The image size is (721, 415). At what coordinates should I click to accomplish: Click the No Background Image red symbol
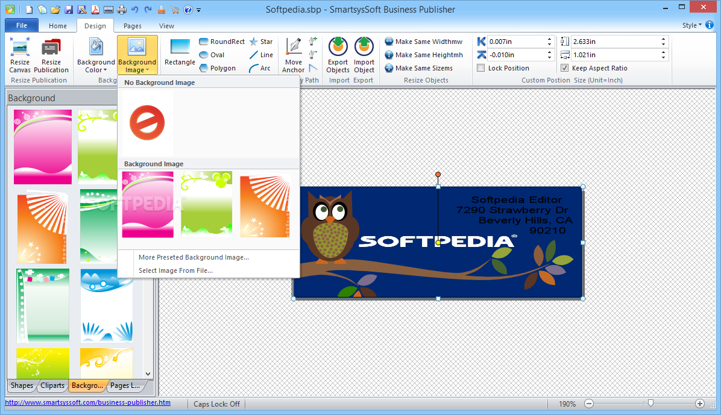click(147, 123)
